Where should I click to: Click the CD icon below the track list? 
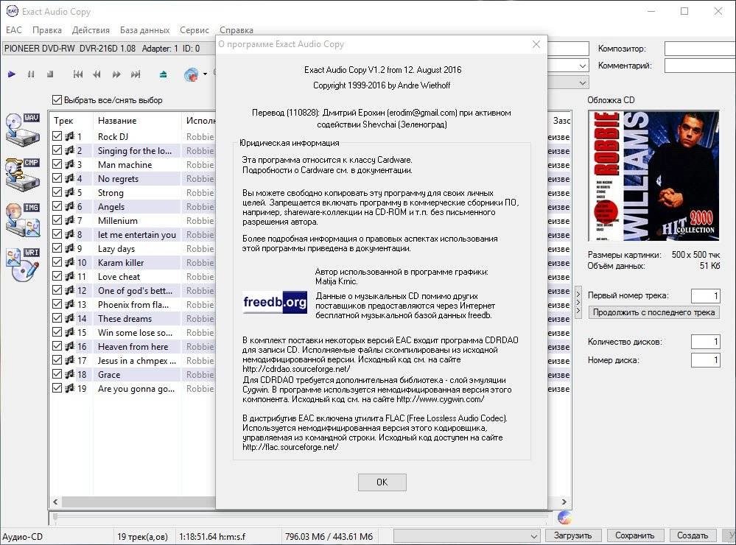pos(564,518)
